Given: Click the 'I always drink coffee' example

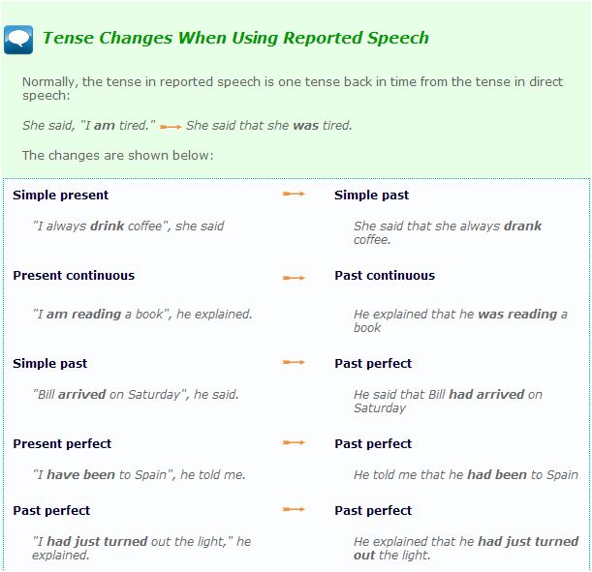Looking at the screenshot, I should pyautogui.click(x=128, y=226).
